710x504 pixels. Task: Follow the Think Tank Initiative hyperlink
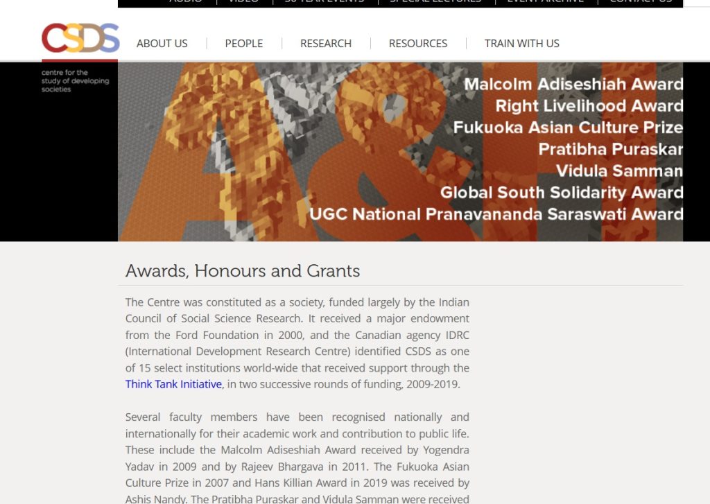point(173,384)
